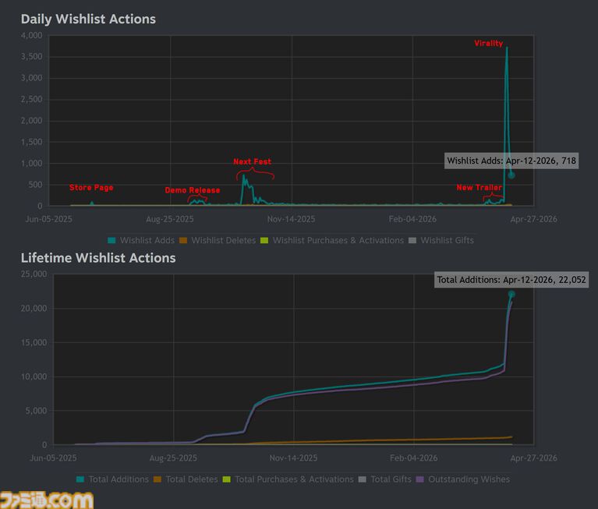Hide the Total Deletes line via legend
The image size is (598, 509).
click(187, 479)
